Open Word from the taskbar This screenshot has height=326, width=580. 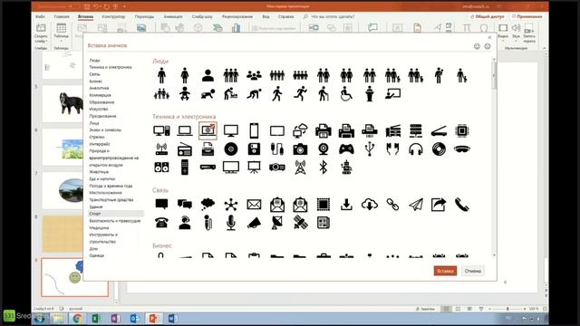[172, 318]
